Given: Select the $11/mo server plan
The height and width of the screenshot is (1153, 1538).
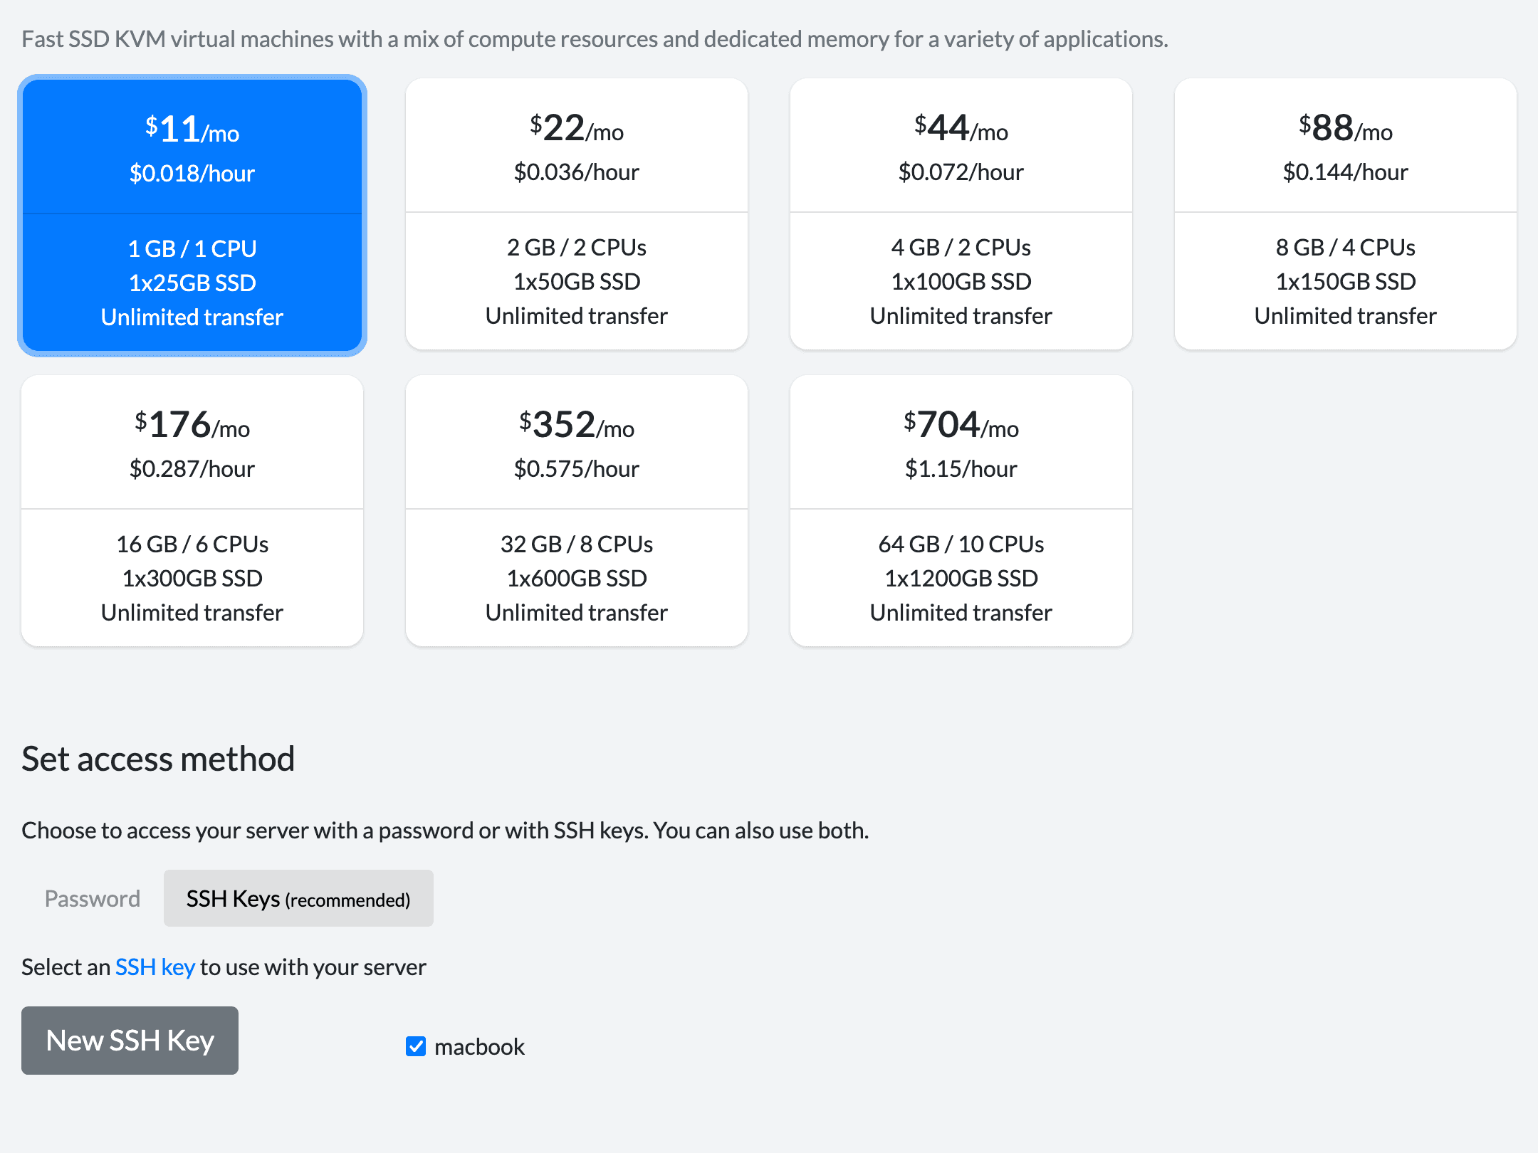Looking at the screenshot, I should coord(192,215).
